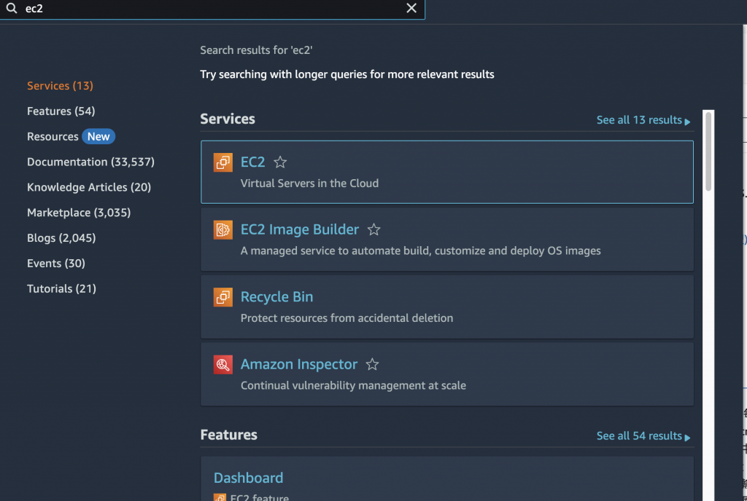Open the Dashboard EC2 feature
This screenshot has height=501, width=747.
tap(248, 478)
